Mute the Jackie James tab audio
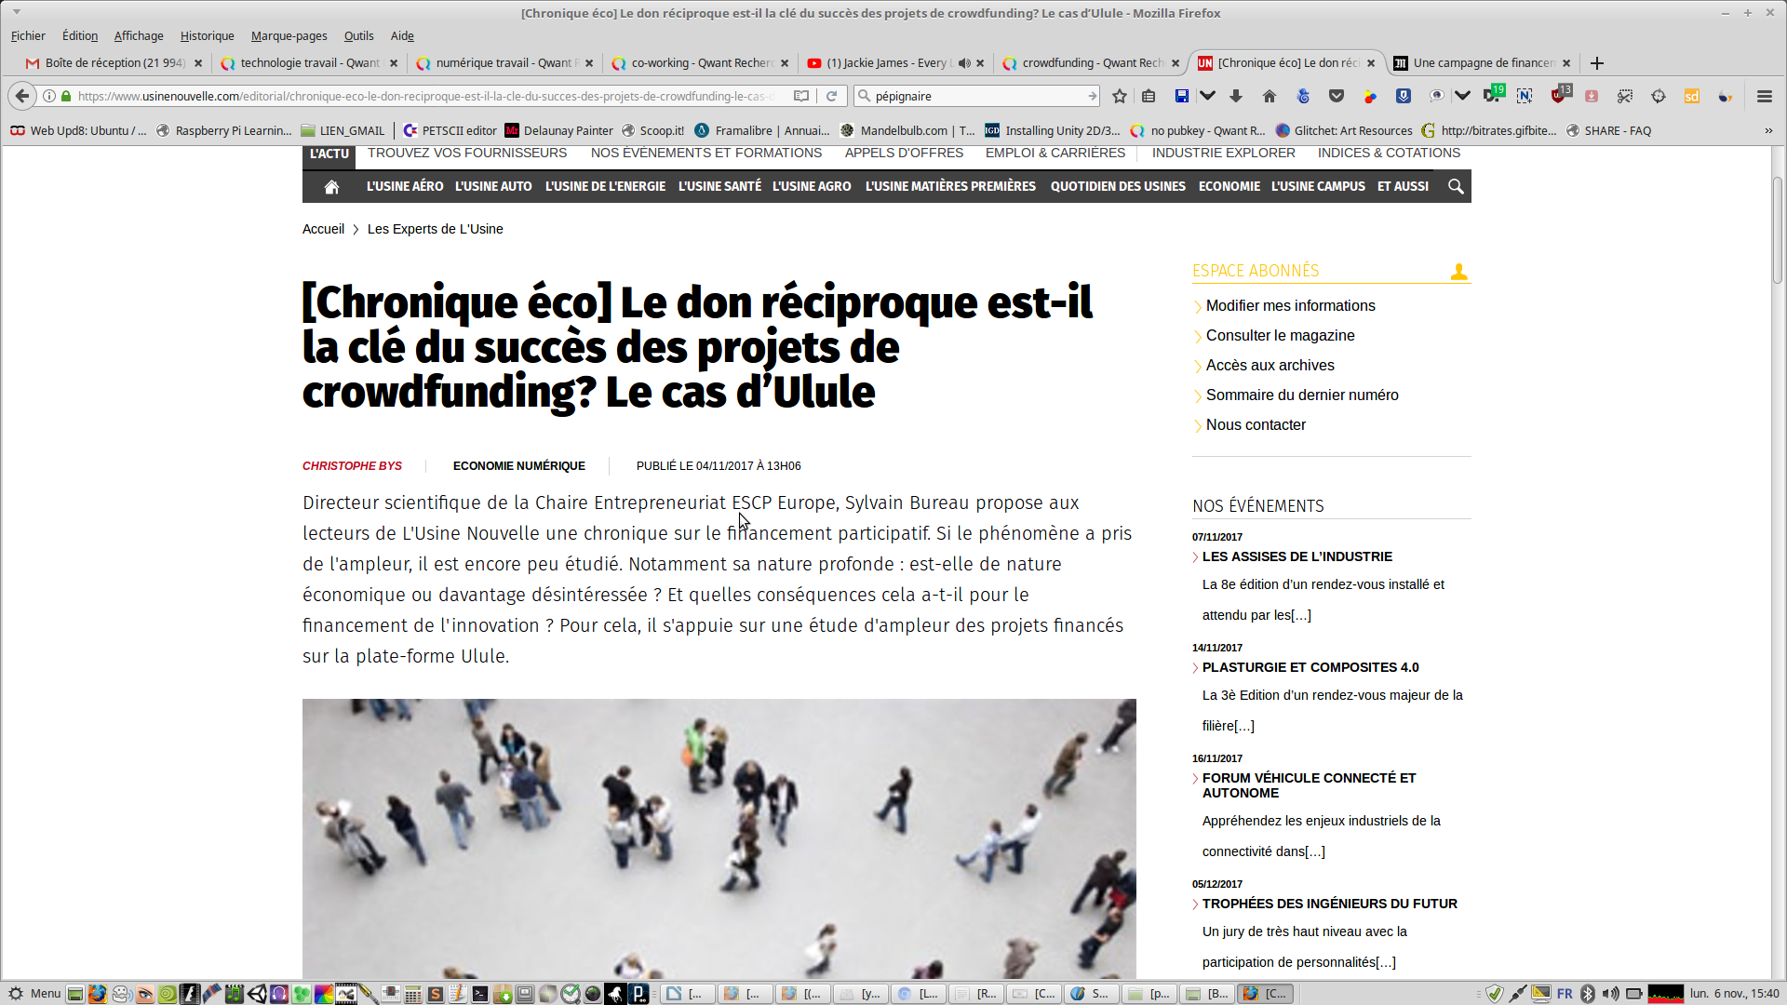 click(x=964, y=63)
